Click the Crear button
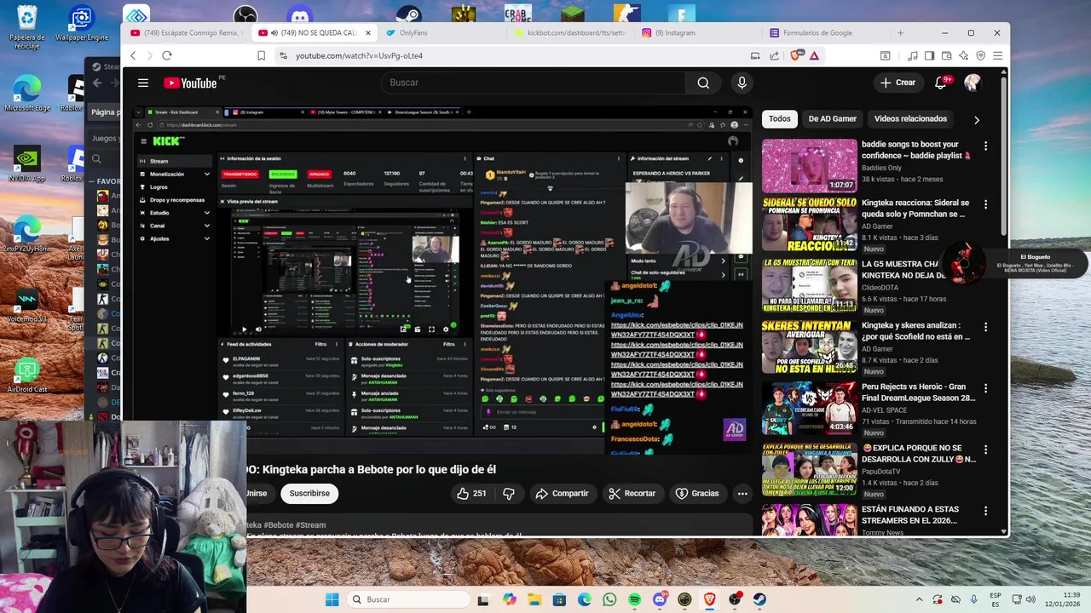The image size is (1091, 613). tap(898, 83)
